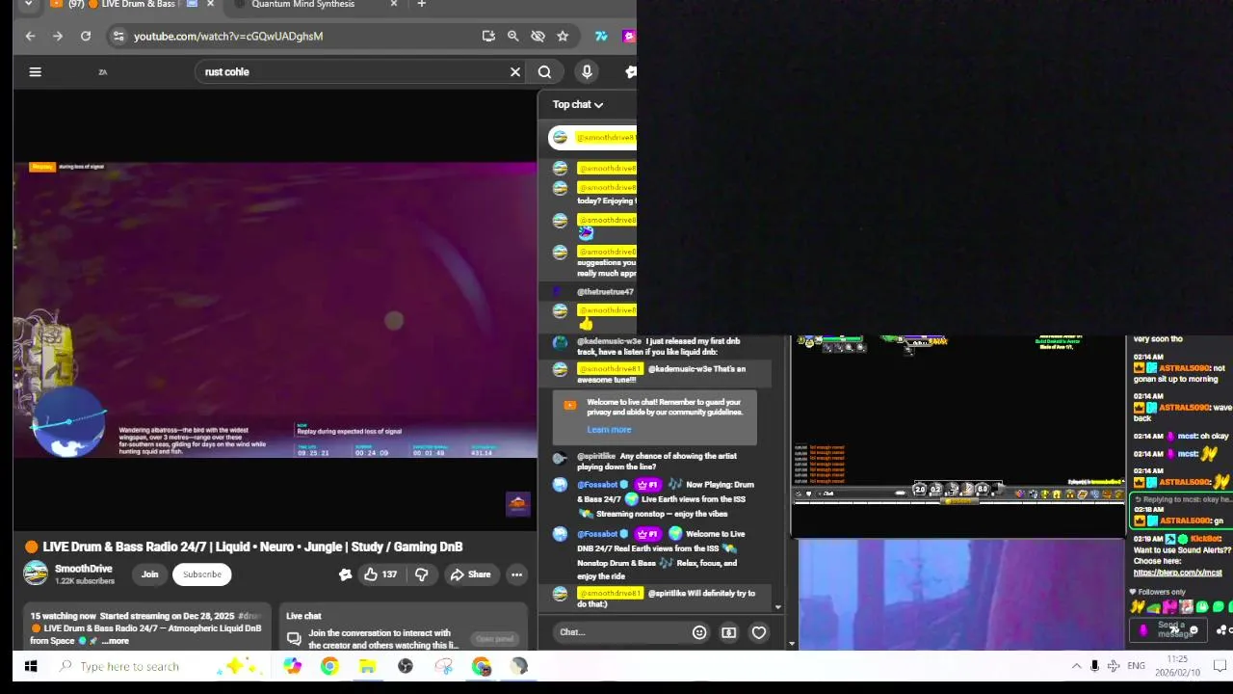Send a heart reaction in live chat
Viewport: 1233px width, 694px height.
pos(759,632)
